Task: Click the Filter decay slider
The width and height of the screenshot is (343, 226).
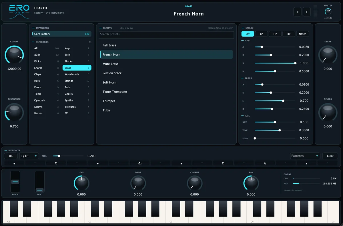Action: tap(275, 93)
